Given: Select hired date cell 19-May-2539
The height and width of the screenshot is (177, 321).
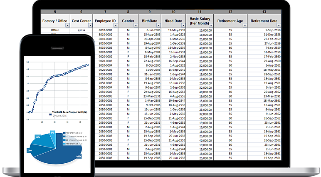Looking at the screenshot, I should [174, 30].
